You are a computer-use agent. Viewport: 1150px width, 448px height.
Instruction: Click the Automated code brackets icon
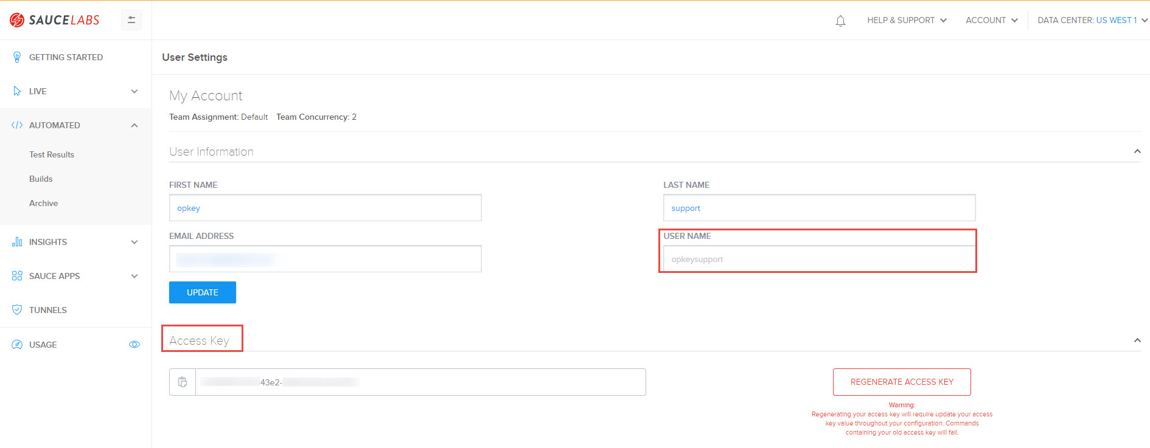17,125
